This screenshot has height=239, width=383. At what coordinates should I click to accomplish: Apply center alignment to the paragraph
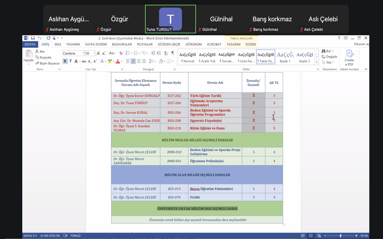pyautogui.click(x=133, y=61)
